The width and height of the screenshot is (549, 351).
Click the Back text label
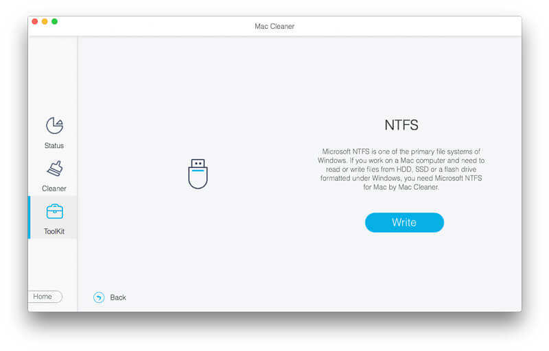tap(118, 298)
